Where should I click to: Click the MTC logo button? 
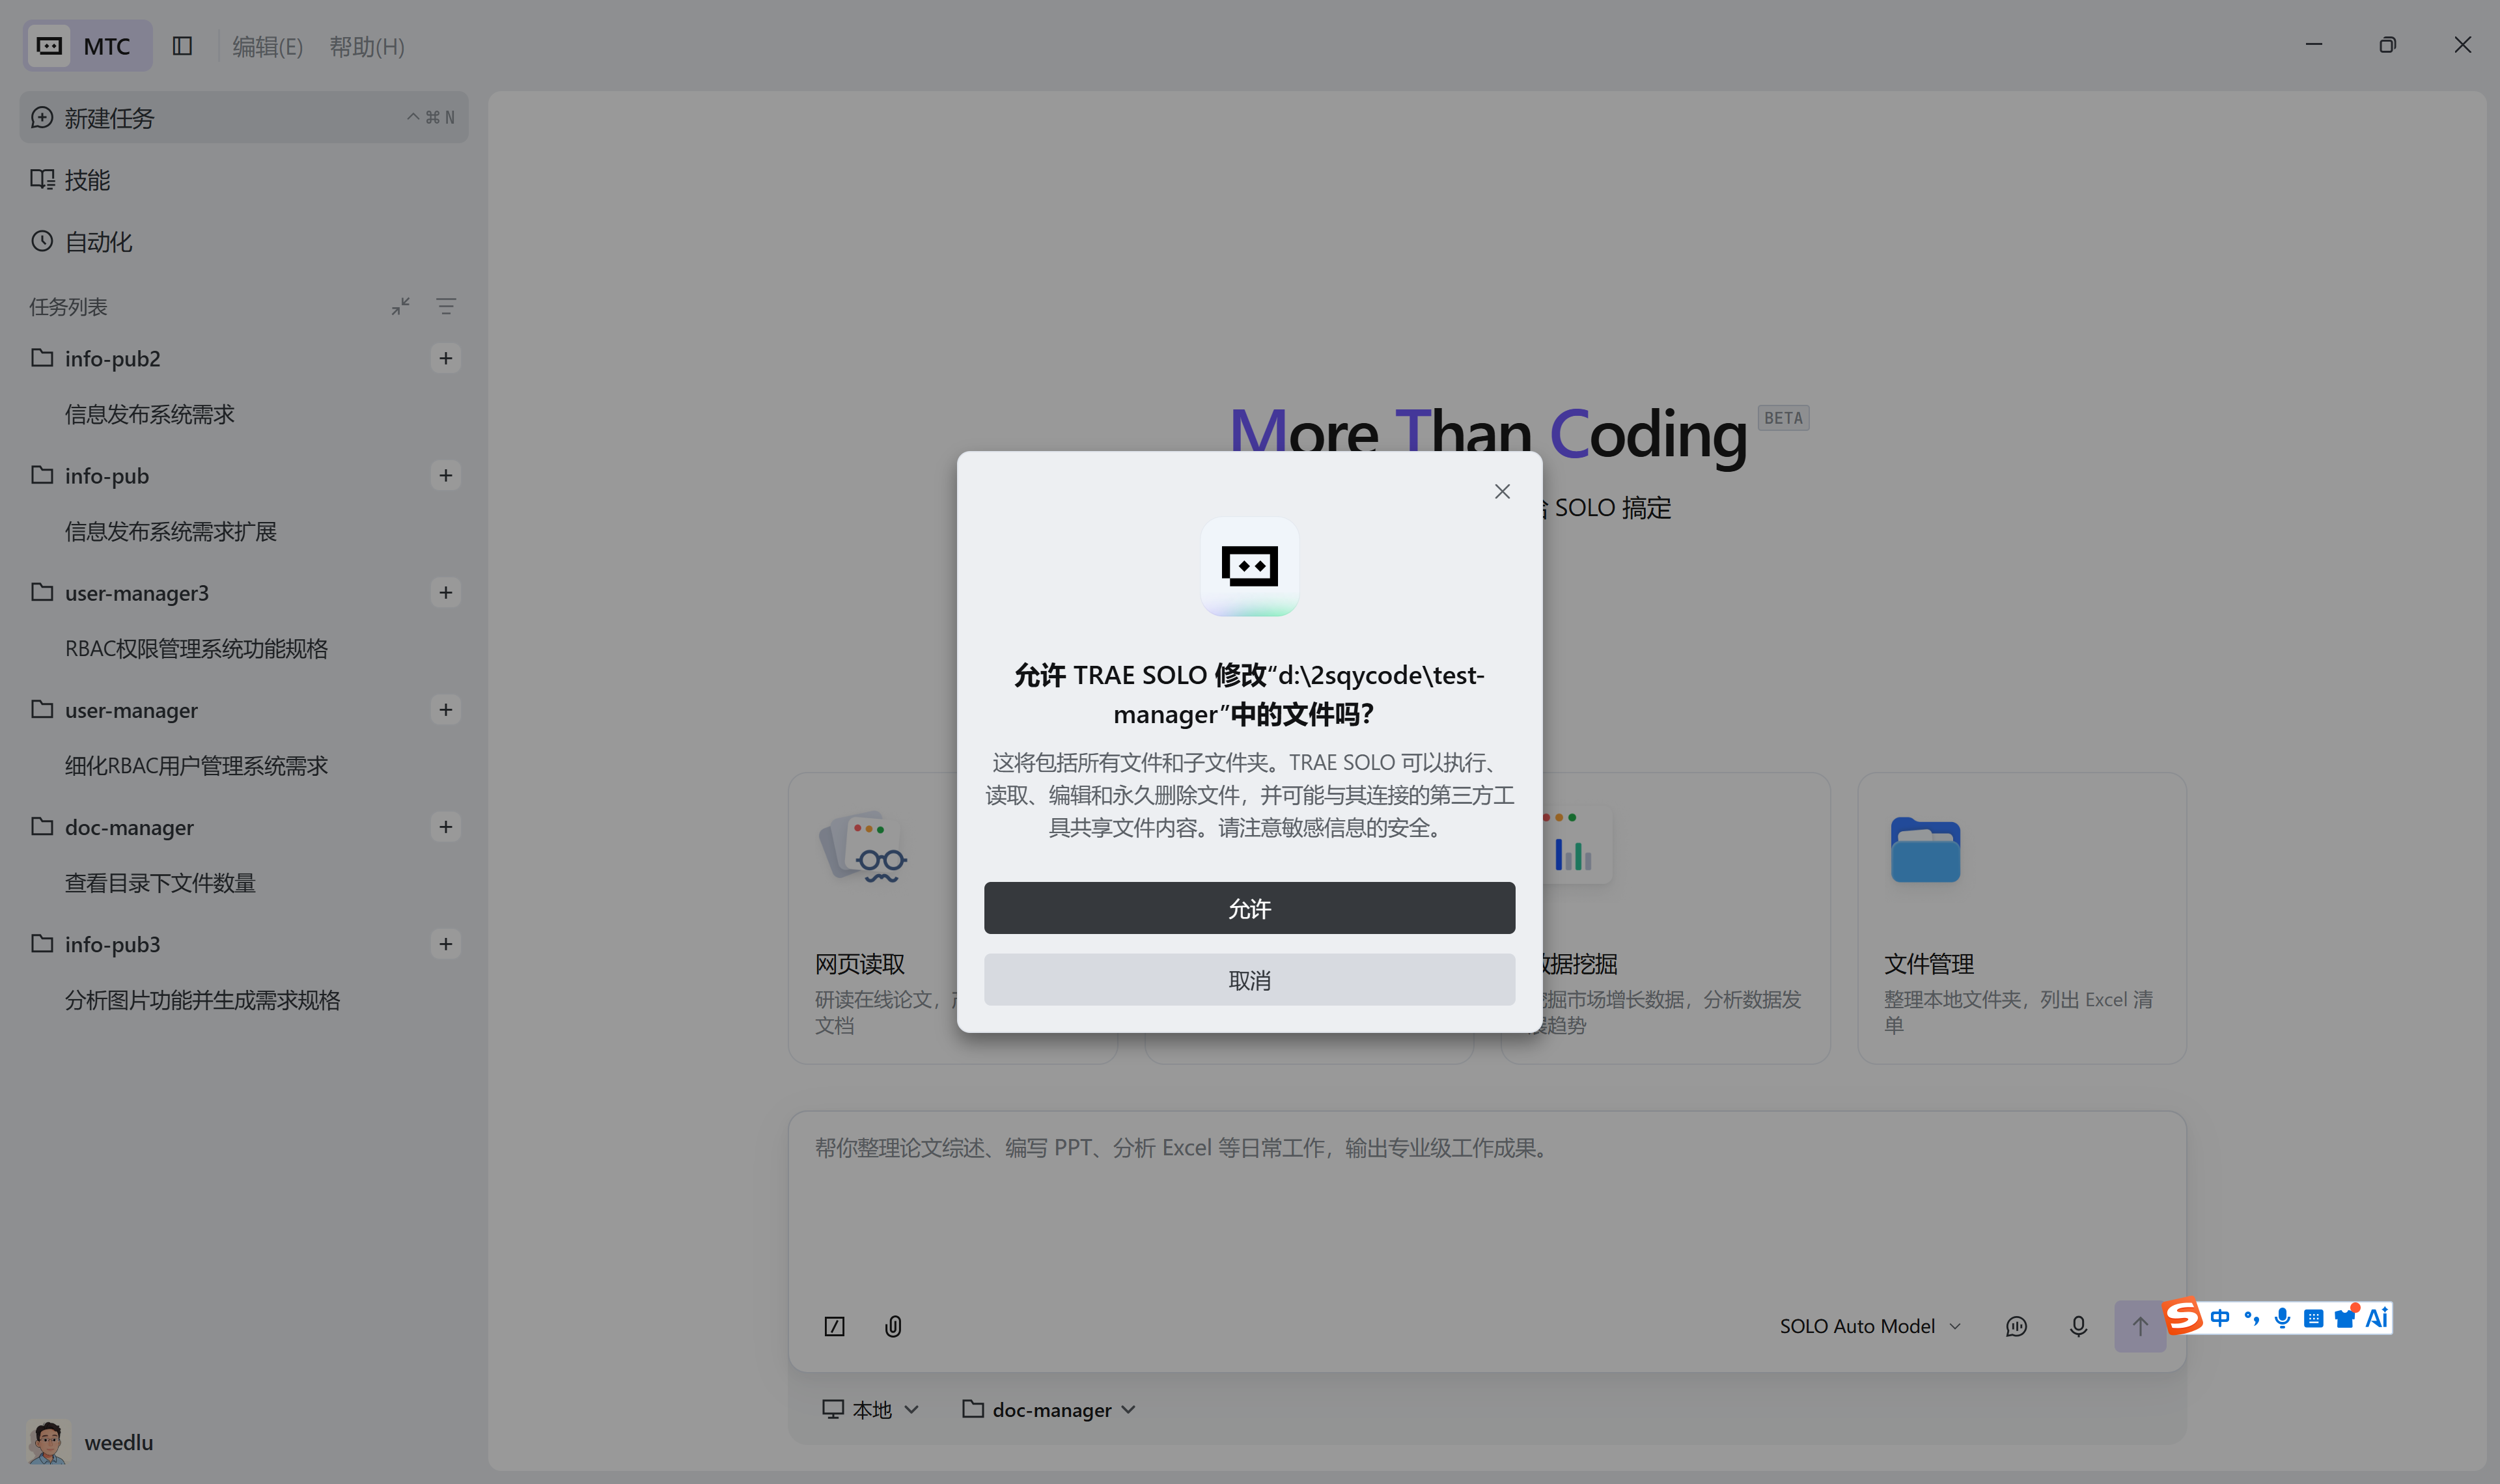(88, 46)
